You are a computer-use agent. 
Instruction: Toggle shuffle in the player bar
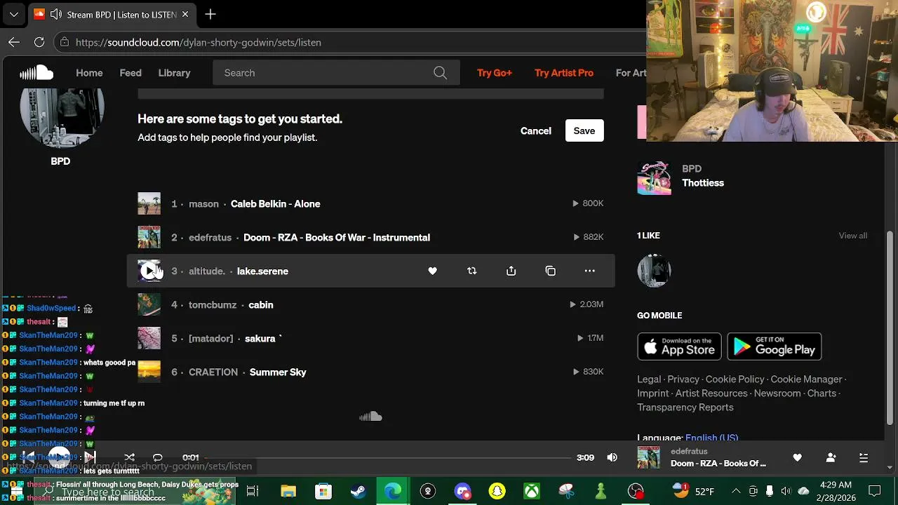coord(129,457)
